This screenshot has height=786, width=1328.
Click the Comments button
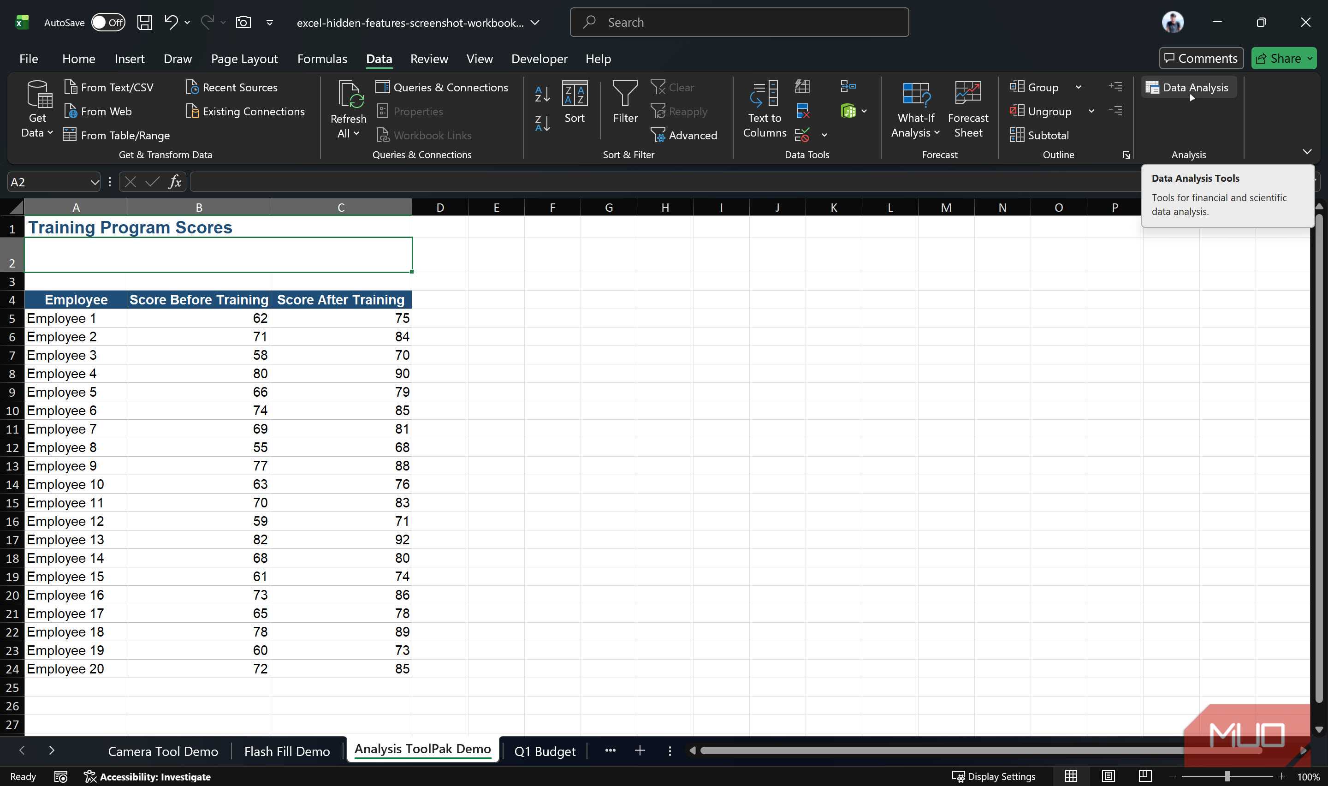point(1201,58)
